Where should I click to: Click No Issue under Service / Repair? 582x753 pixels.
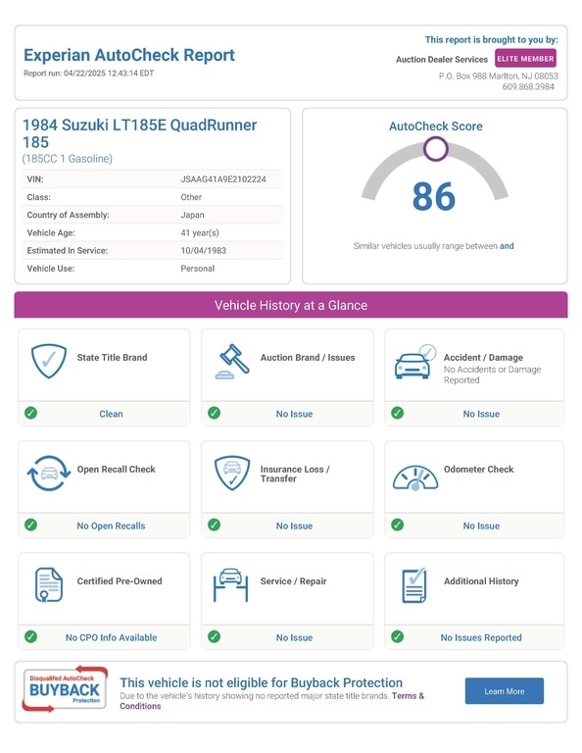click(x=294, y=637)
